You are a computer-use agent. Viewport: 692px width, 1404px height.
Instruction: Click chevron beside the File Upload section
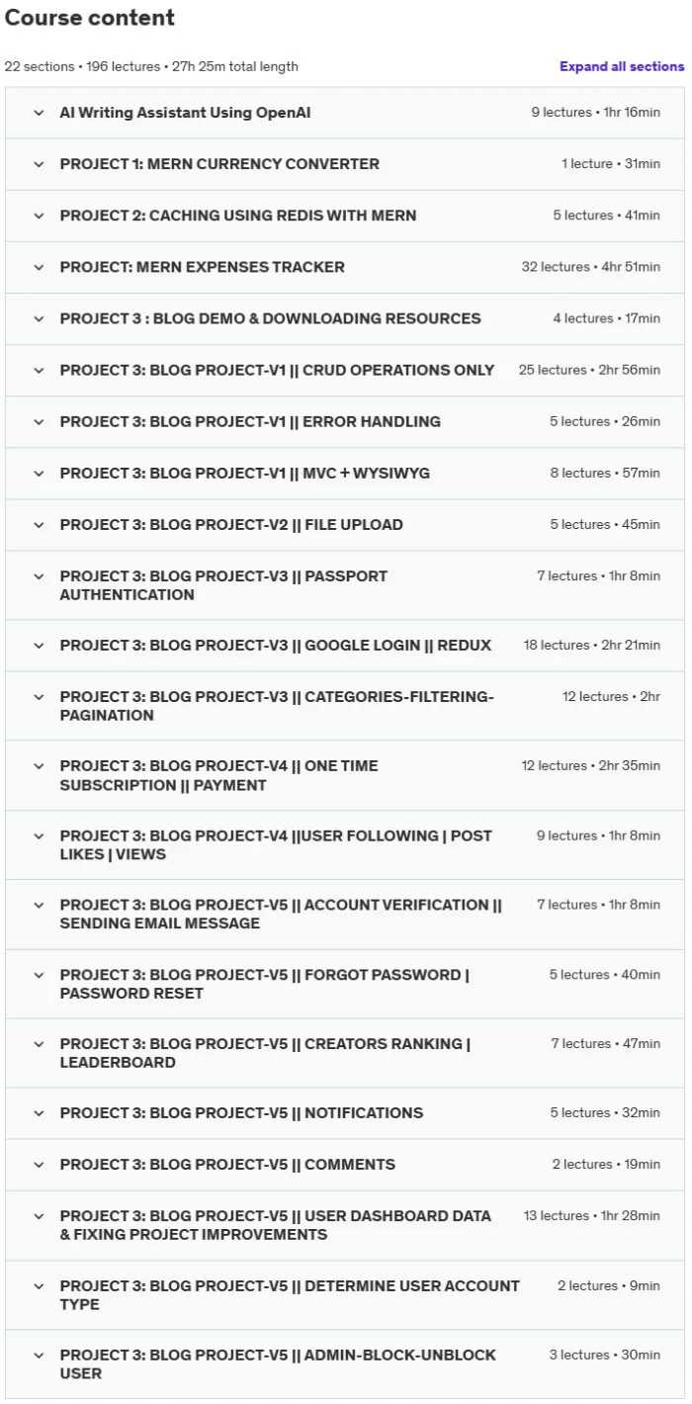(x=39, y=524)
